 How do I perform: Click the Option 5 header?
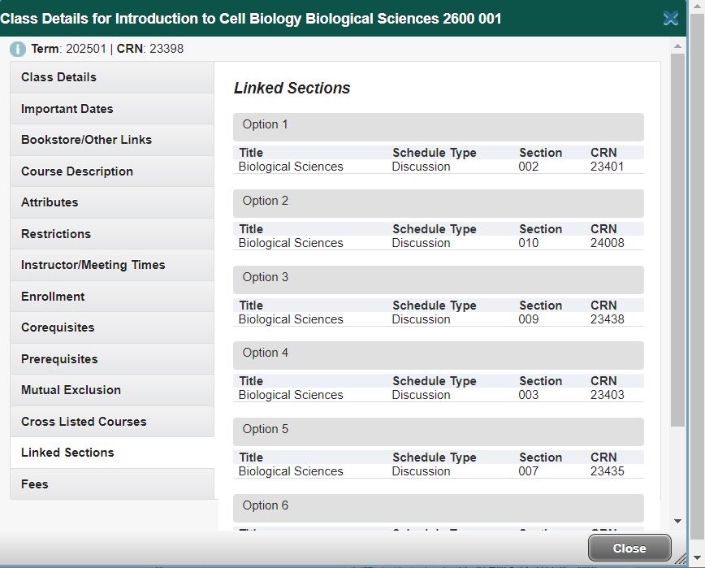(439, 431)
